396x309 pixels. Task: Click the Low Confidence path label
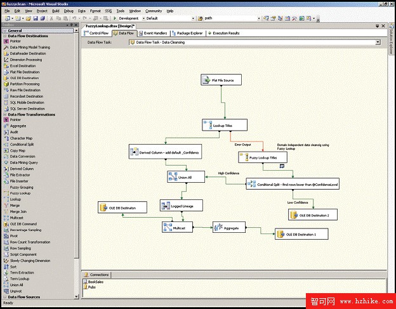pyautogui.click(x=298, y=202)
